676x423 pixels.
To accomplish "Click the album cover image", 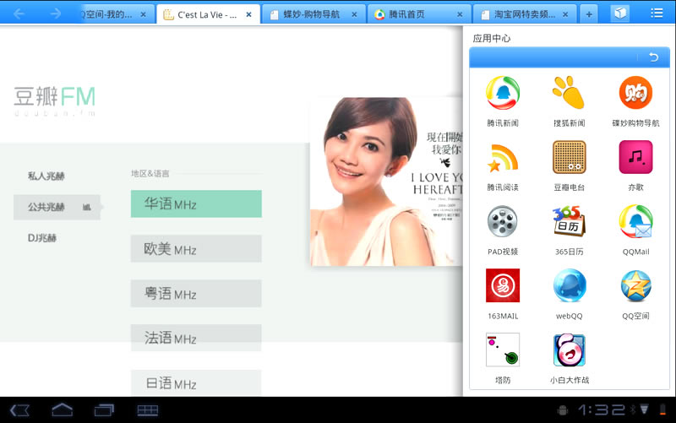I will [x=386, y=182].
